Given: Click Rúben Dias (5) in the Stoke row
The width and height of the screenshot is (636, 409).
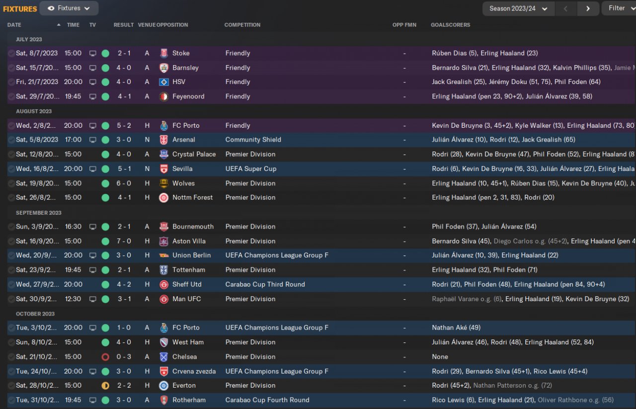Looking at the screenshot, I should (453, 53).
